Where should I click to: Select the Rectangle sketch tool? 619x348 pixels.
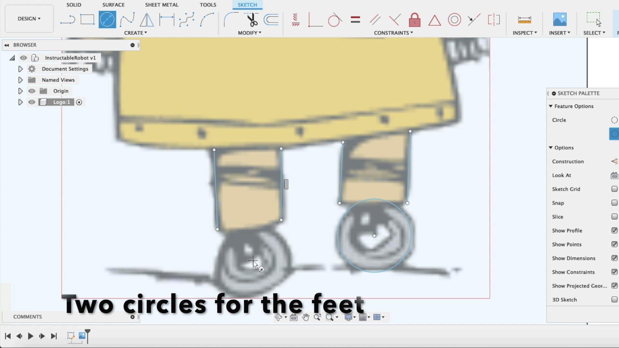(x=87, y=20)
